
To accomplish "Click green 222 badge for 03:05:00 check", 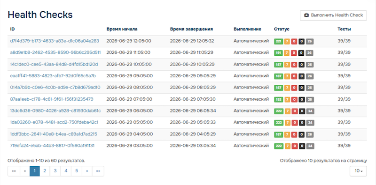I will click(278, 146).
